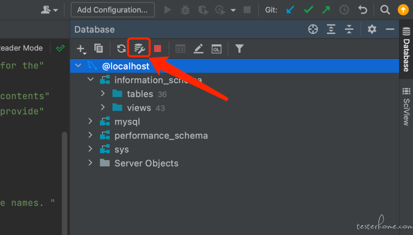The width and height of the screenshot is (413, 235).
Task: Select the @localhost data source
Action: point(234,66)
